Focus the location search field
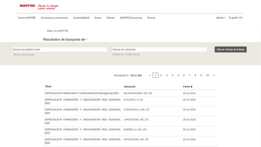The width and height of the screenshot is (261, 147). click(159, 50)
